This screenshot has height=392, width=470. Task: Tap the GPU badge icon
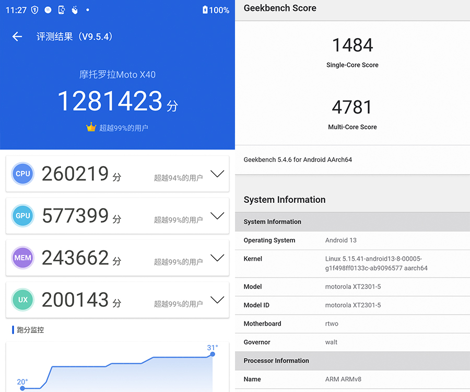23,216
